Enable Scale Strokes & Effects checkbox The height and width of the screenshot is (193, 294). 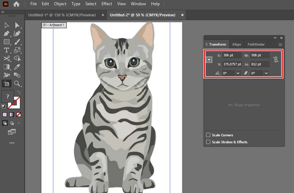[208, 142]
